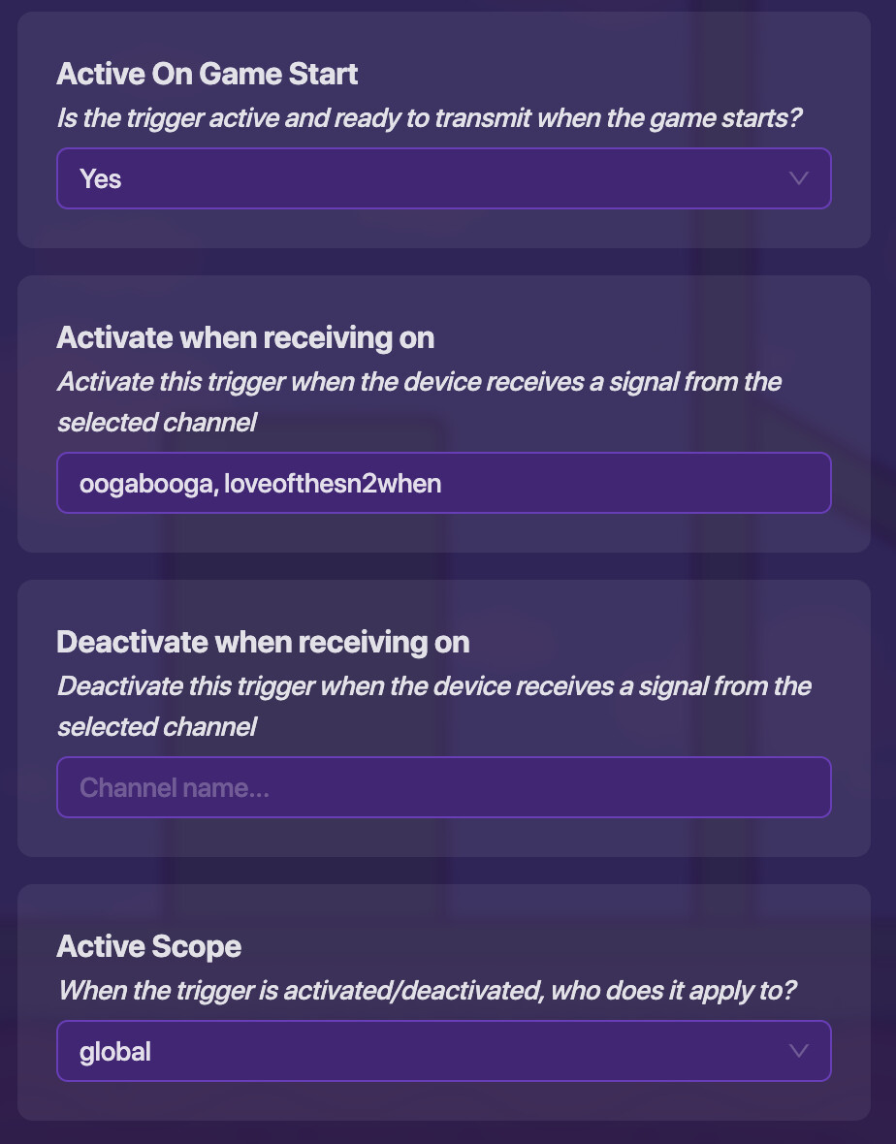Select the "Yes" value text in the dropdown

[x=101, y=178]
